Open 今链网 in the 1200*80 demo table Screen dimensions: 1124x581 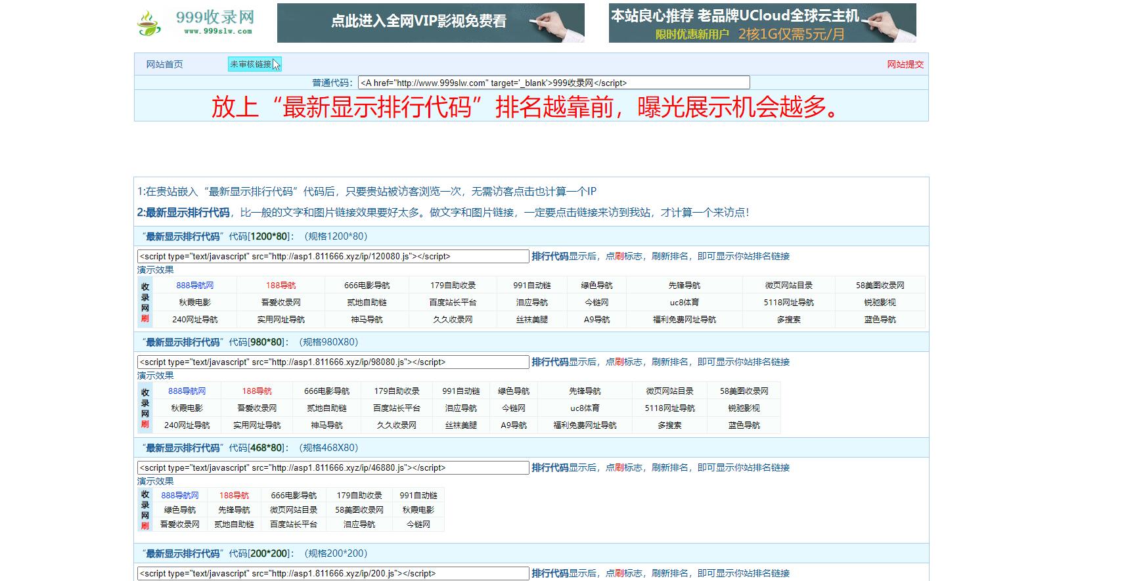tap(597, 303)
